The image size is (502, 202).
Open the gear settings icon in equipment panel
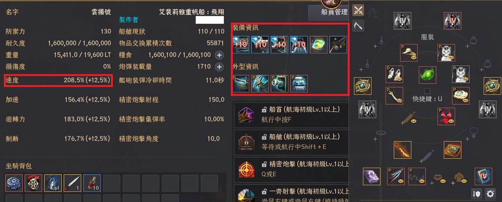click(x=490, y=193)
